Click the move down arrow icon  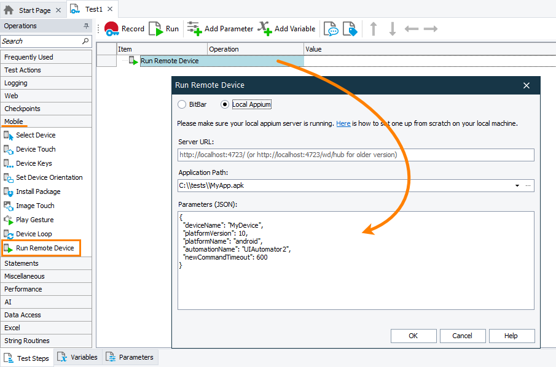(x=392, y=29)
